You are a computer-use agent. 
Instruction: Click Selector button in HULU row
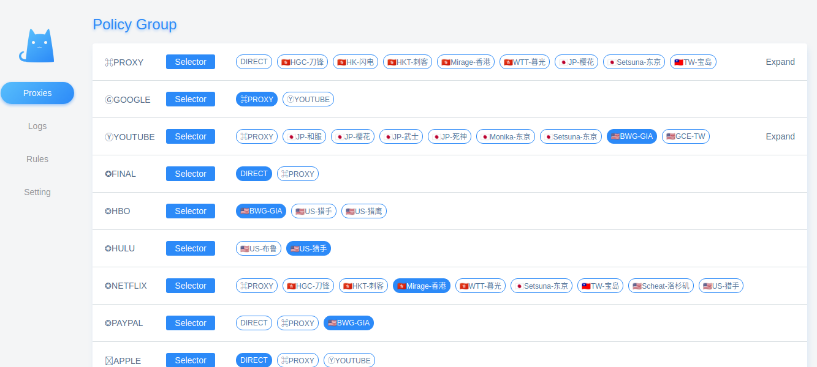coord(191,248)
